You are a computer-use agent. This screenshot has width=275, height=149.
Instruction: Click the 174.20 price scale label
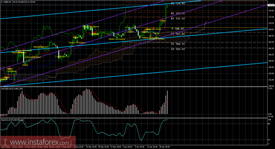271,11
